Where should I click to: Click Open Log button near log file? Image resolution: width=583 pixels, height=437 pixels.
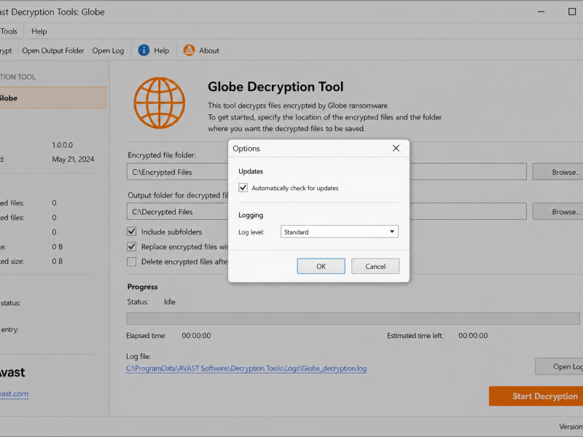pos(559,366)
